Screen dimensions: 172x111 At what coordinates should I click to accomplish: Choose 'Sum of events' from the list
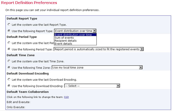75,38
